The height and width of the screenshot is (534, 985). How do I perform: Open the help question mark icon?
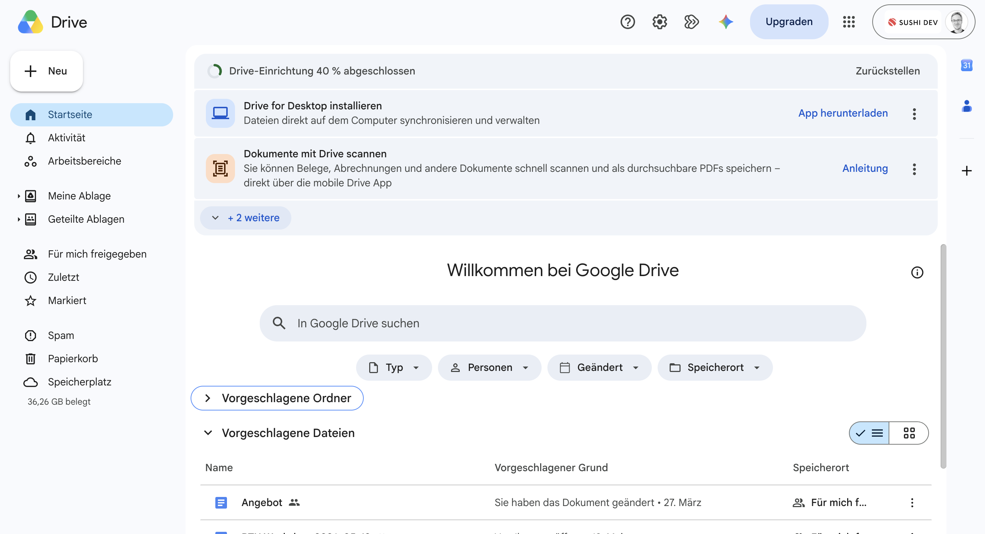pos(627,22)
